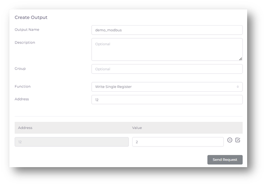This screenshot has height=186, width=266.
Task: Click the Output Name label
Action: pos(27,30)
